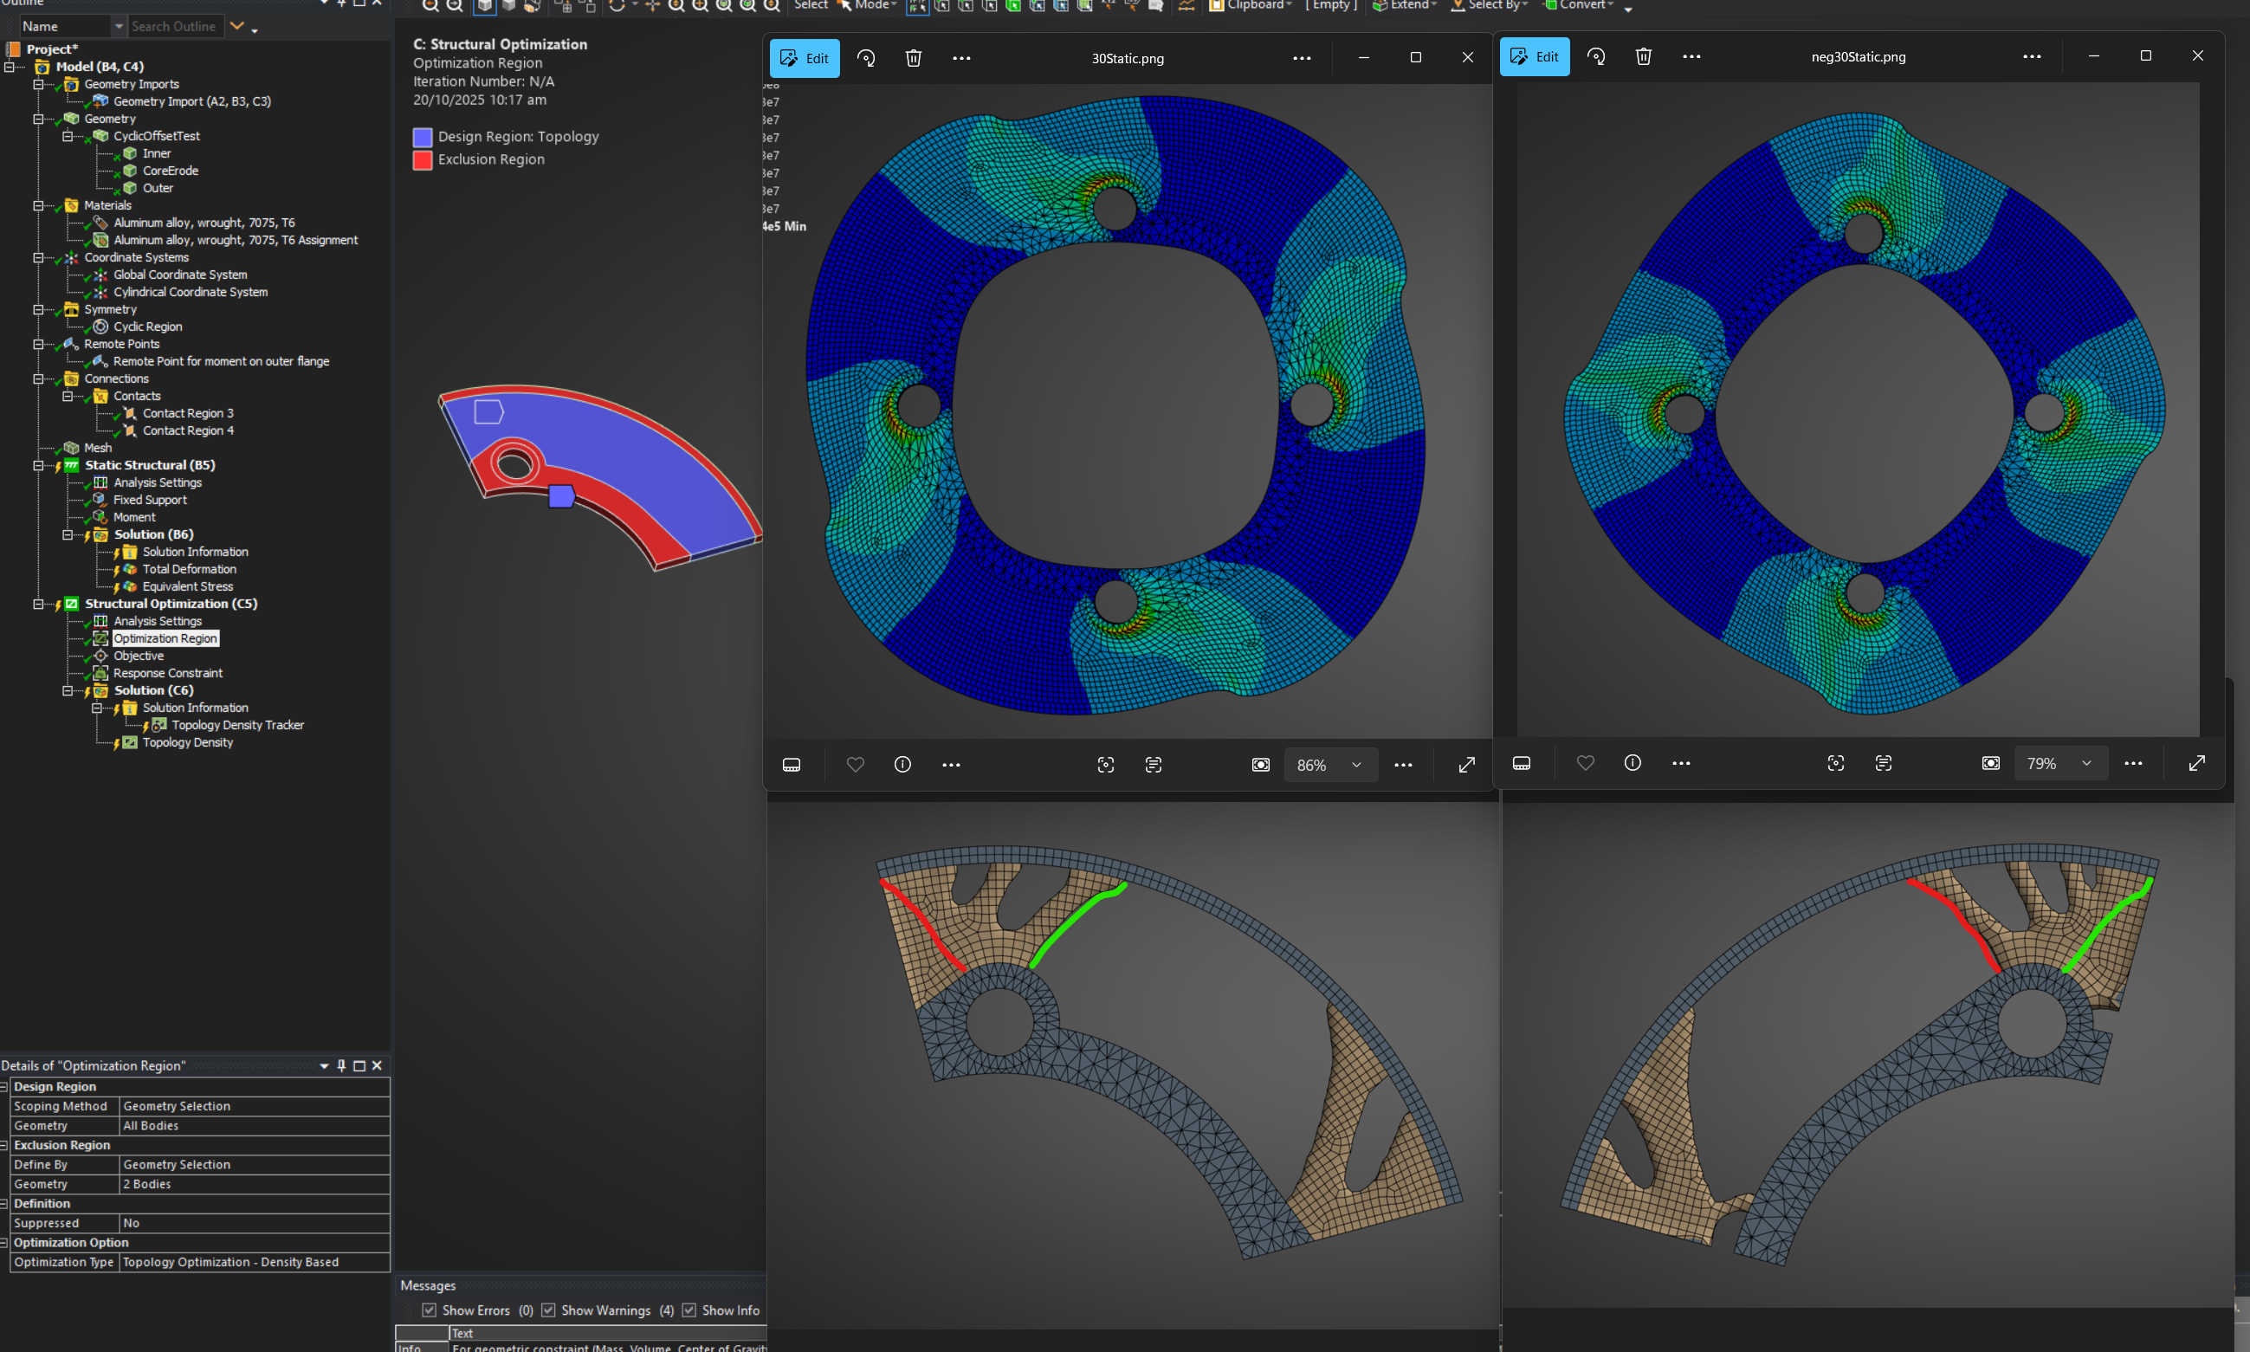This screenshot has height=1352, width=2250.
Task: Favorite neg30Static.png with the heart icon
Action: [x=1585, y=762]
